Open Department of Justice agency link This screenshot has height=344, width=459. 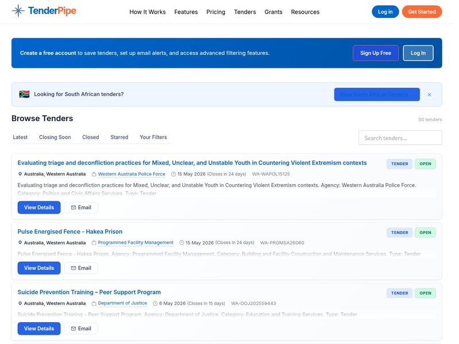click(122, 303)
